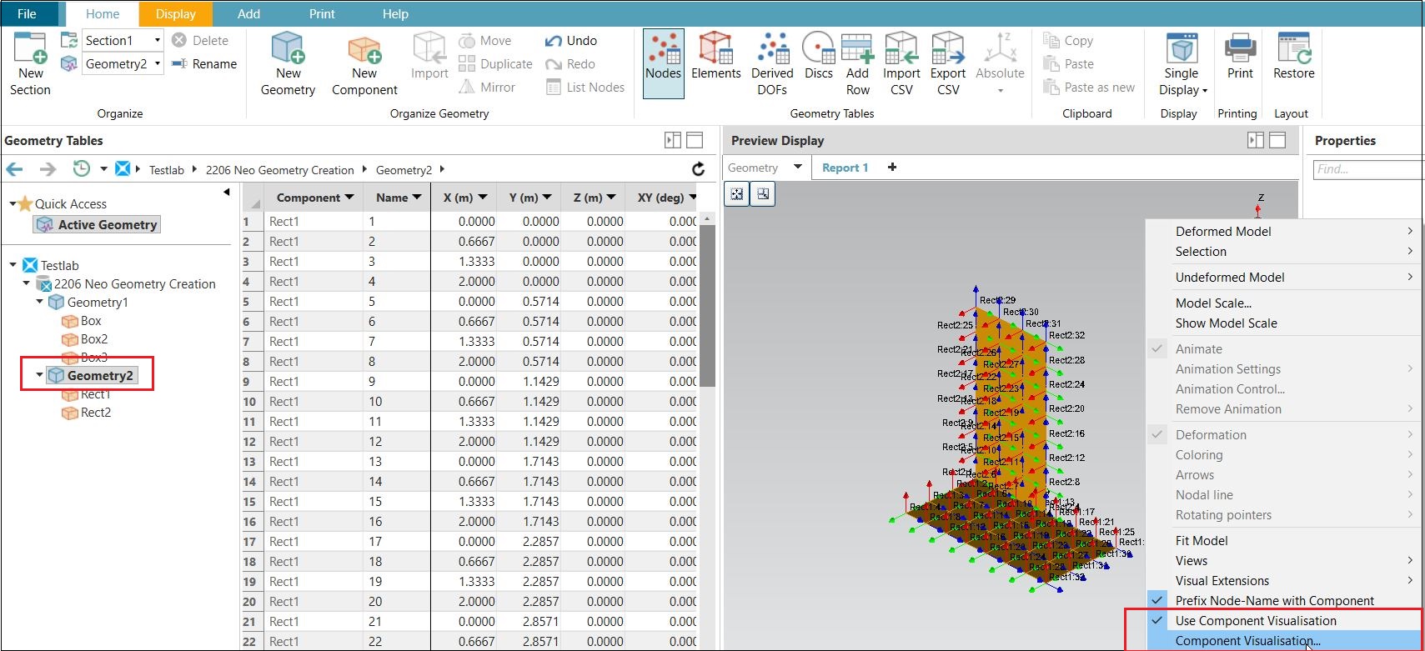This screenshot has height=651, width=1425.
Task: Click the Find field in Properties
Action: pos(1367,169)
